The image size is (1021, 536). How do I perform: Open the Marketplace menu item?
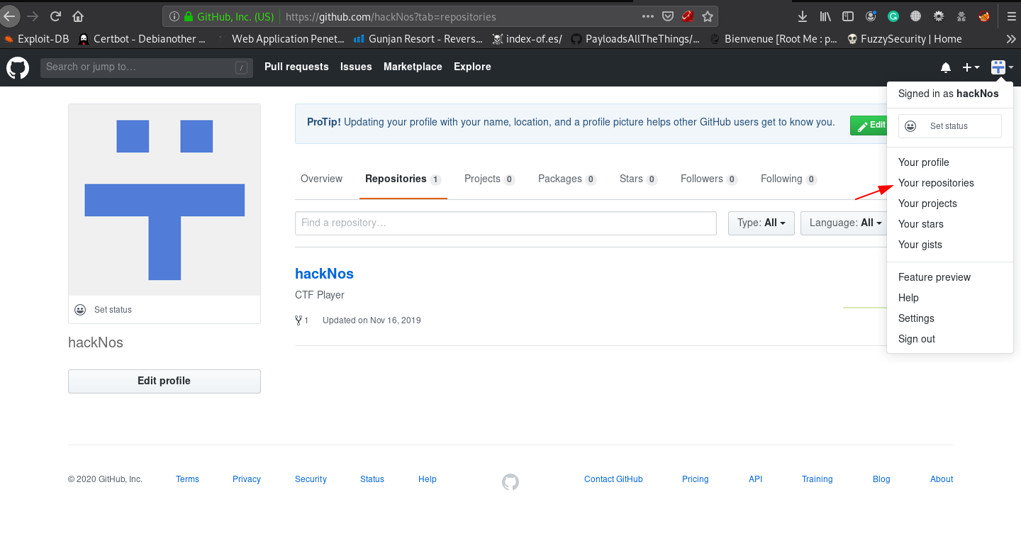[x=413, y=67]
